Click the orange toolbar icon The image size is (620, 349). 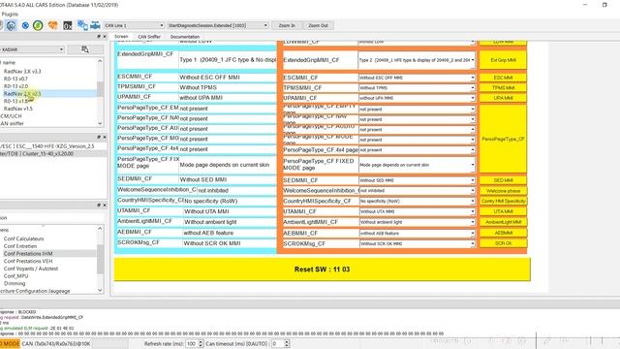[52, 25]
